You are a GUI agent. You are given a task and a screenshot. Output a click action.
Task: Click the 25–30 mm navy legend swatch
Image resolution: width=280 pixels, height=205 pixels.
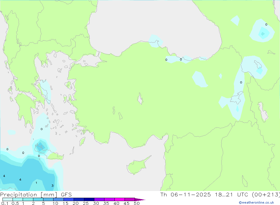[89, 199]
